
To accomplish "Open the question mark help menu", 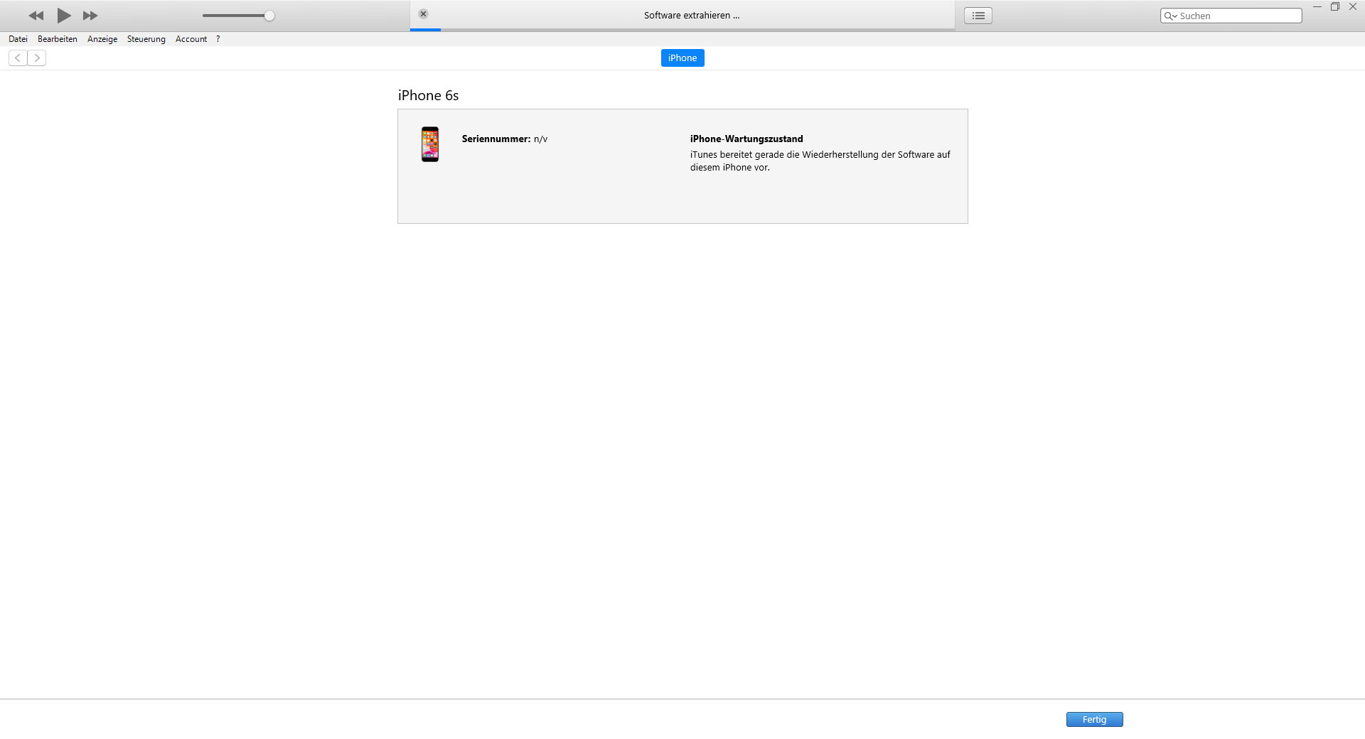I will (218, 39).
